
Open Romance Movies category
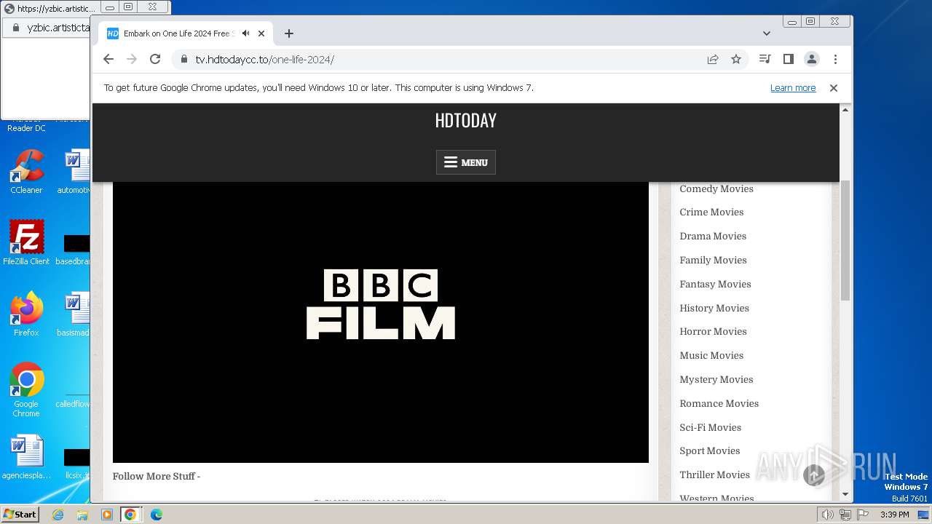[719, 403]
